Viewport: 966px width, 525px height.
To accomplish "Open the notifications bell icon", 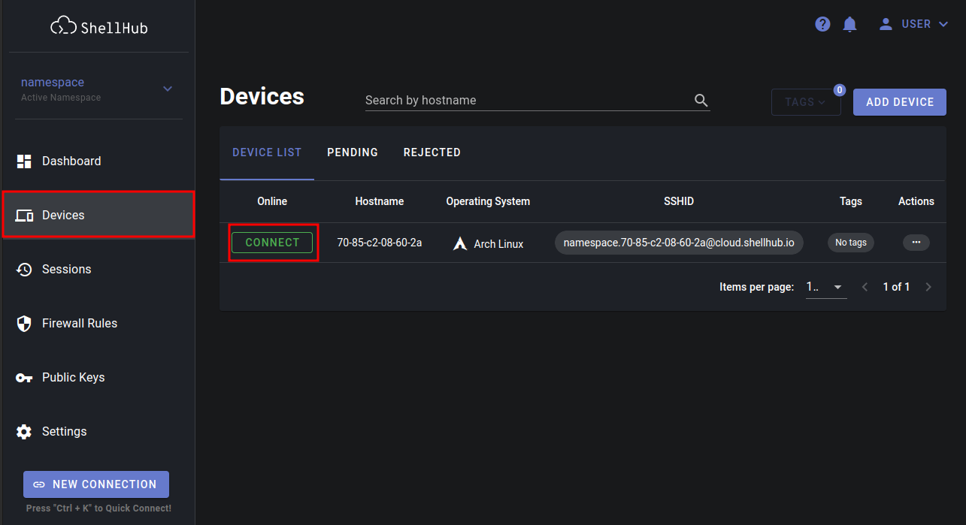I will [850, 24].
